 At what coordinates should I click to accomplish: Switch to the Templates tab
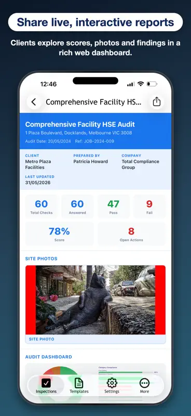79,385
